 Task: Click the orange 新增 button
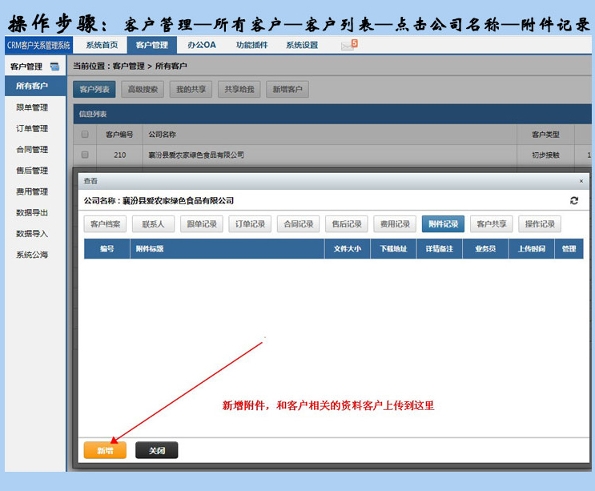pos(105,450)
